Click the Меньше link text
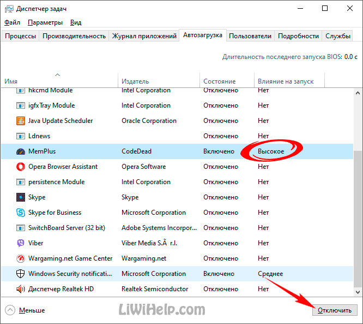This screenshot has height=324, width=363. pyautogui.click(x=32, y=310)
